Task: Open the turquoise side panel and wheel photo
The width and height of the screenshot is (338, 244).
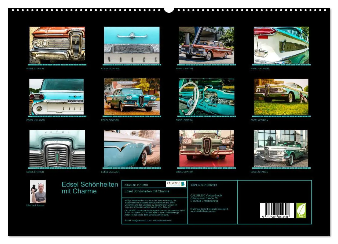Action: pyautogui.click(x=132, y=149)
